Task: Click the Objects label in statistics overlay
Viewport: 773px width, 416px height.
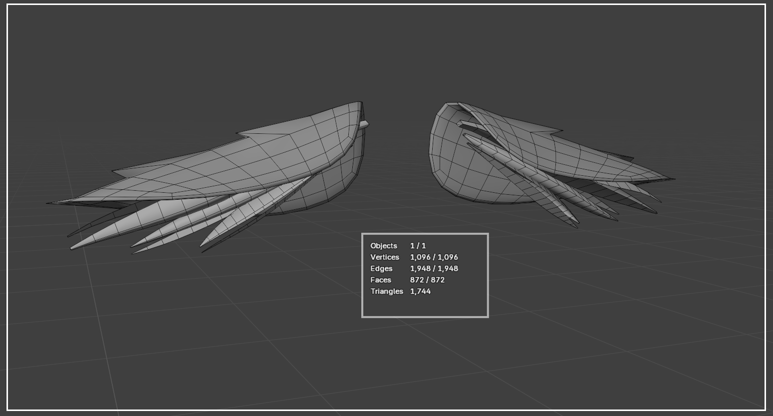Action: 384,246
